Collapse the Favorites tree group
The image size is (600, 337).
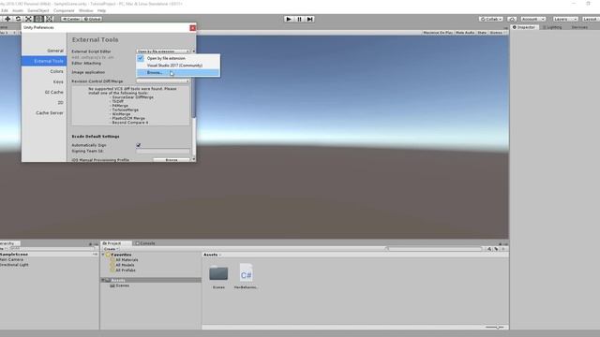103,255
